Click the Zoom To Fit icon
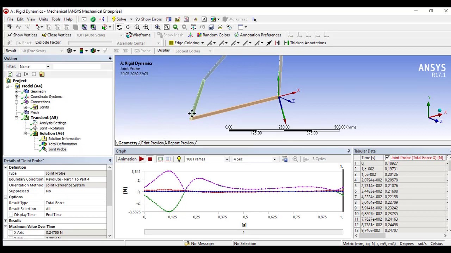This screenshot has width=451, height=253. click(x=157, y=27)
